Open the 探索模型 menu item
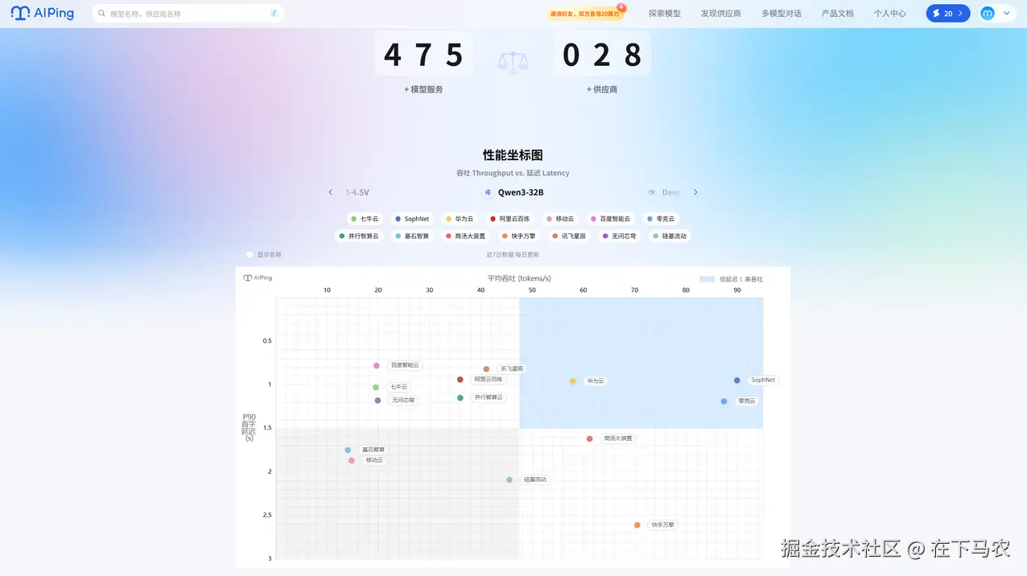Image resolution: width=1027 pixels, height=576 pixels. click(x=665, y=14)
